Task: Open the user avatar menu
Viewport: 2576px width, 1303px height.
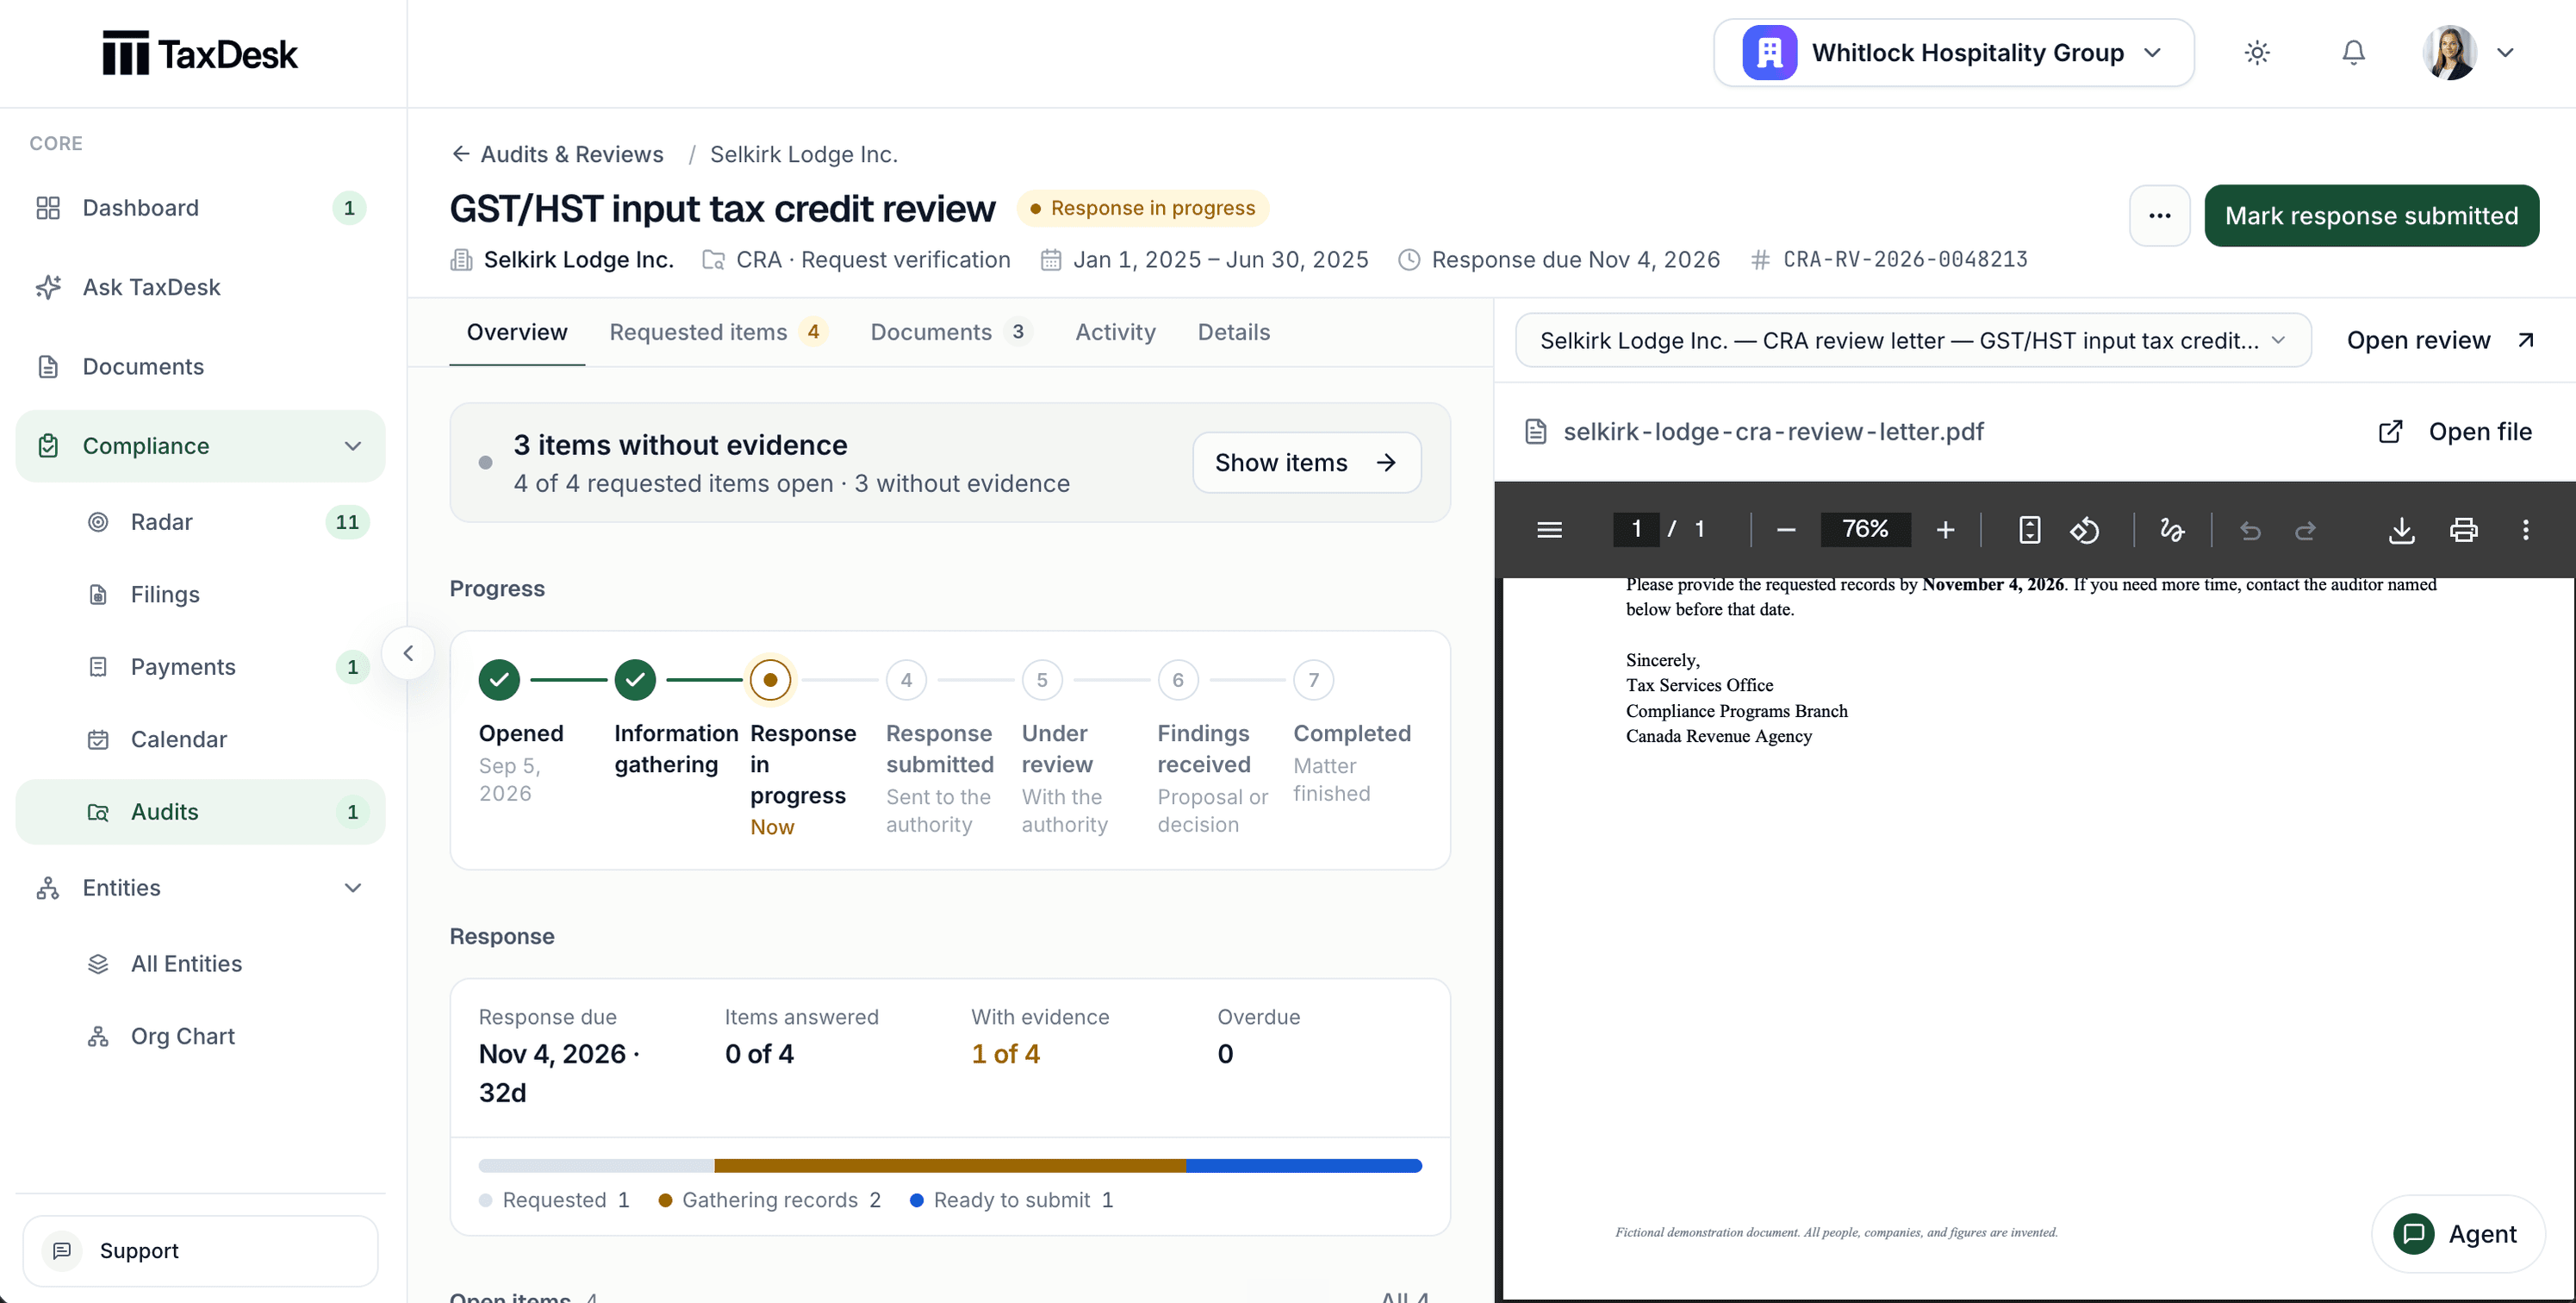Action: coord(2468,52)
